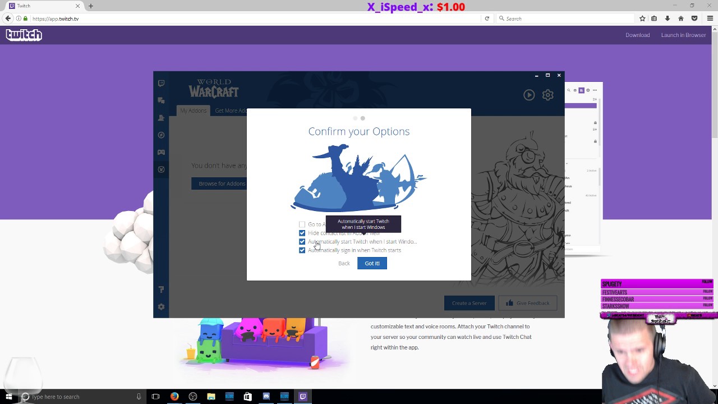Check the 'Go to A...' option checkbox
The image size is (718, 404).
pos(302,224)
